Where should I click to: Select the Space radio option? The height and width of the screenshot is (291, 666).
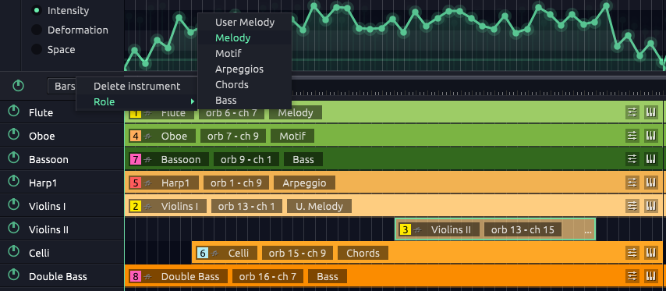[x=37, y=49]
